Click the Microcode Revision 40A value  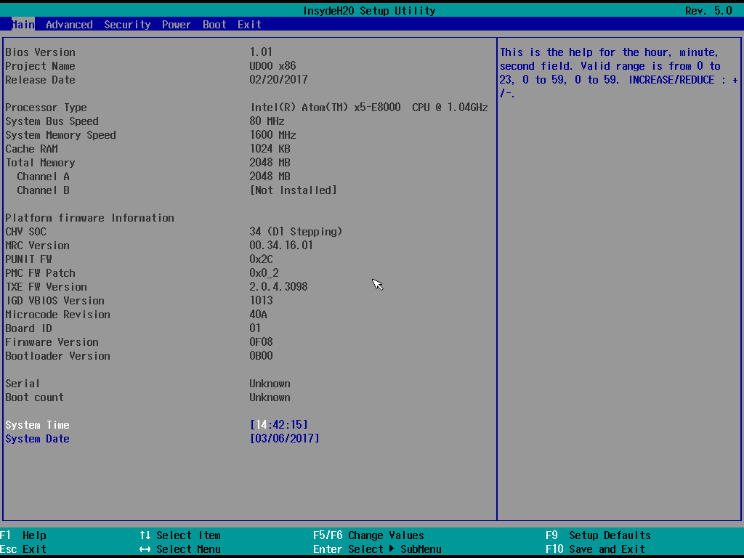258,314
